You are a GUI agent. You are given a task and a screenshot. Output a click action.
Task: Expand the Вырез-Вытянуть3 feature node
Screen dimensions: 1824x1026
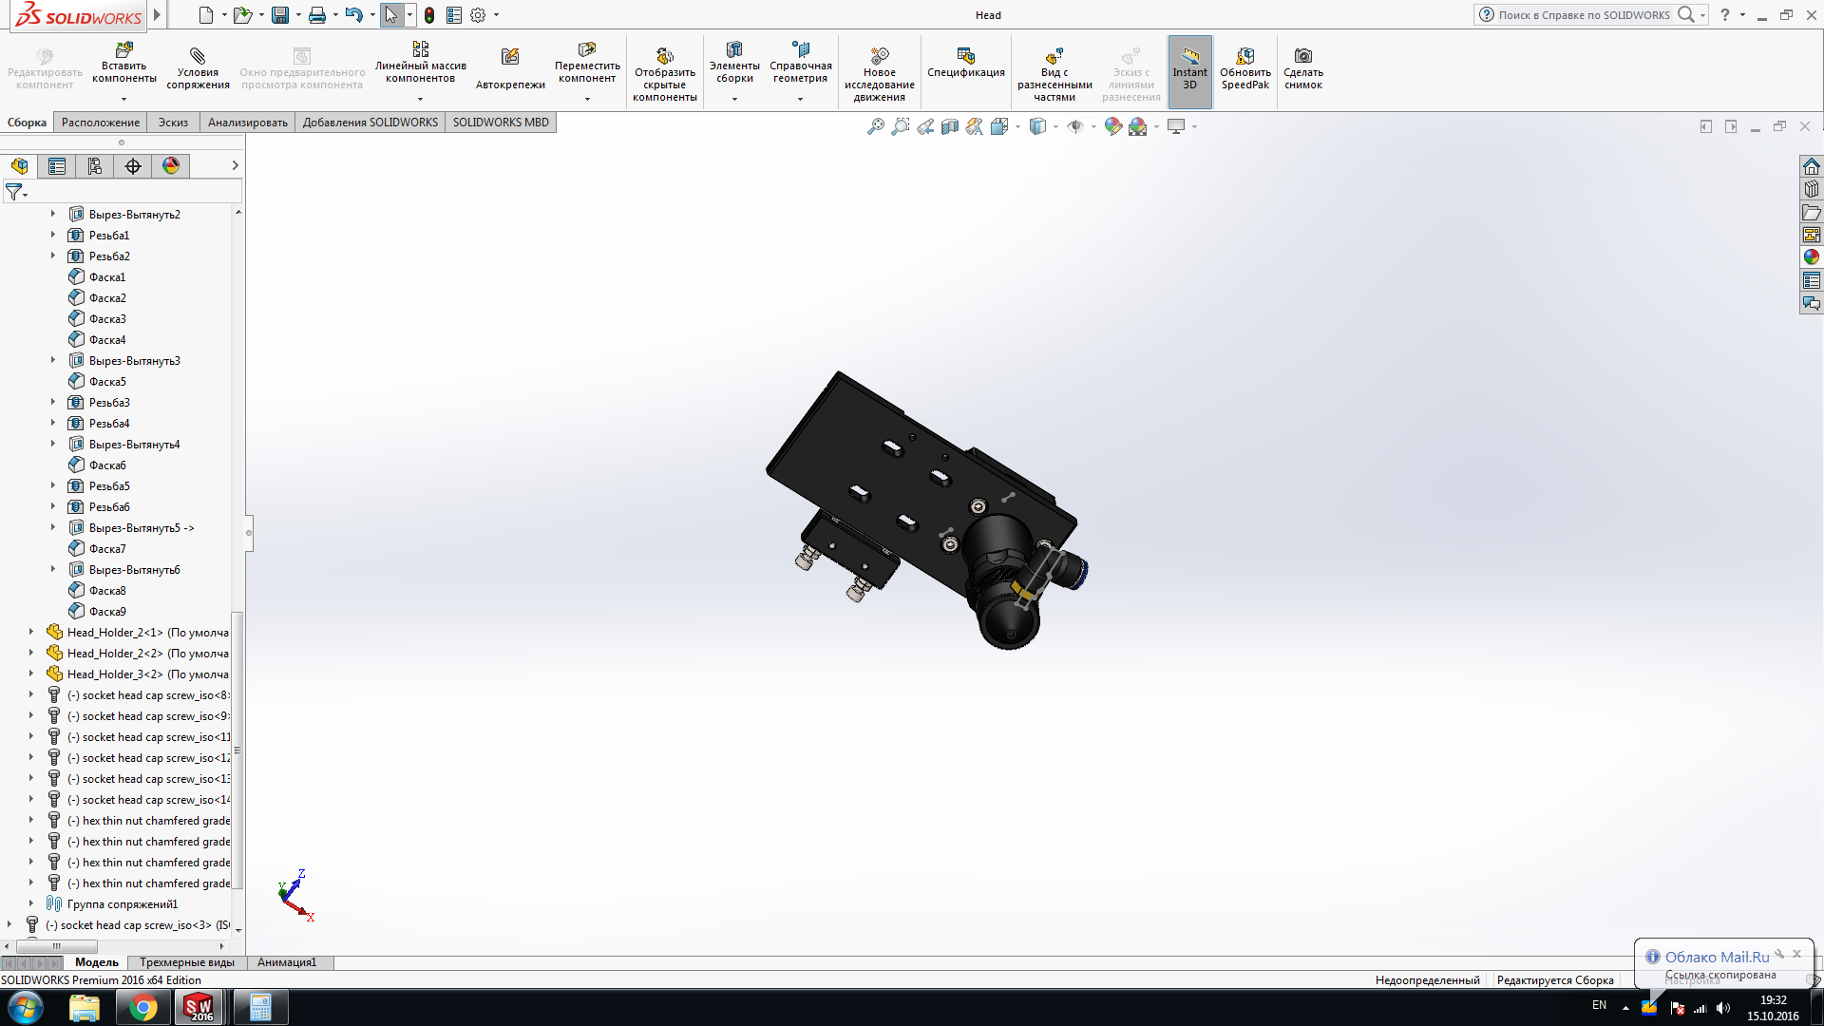click(53, 360)
